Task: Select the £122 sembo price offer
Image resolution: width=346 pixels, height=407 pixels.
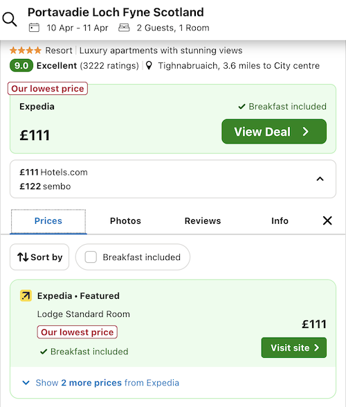Action: [x=45, y=187]
